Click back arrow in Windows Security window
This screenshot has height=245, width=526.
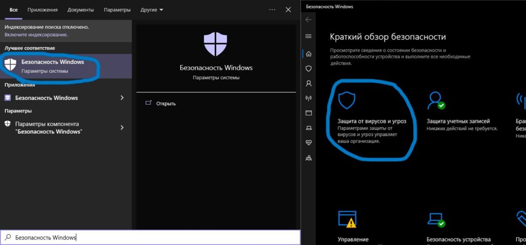[308, 20]
